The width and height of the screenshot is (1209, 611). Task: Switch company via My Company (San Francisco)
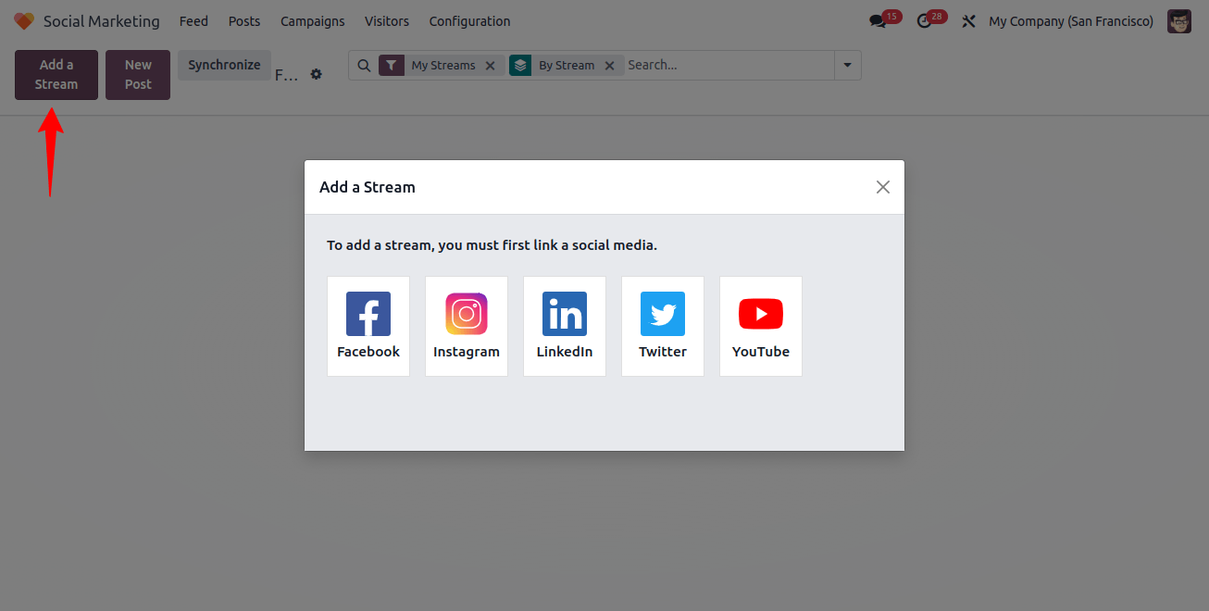[x=1071, y=21]
